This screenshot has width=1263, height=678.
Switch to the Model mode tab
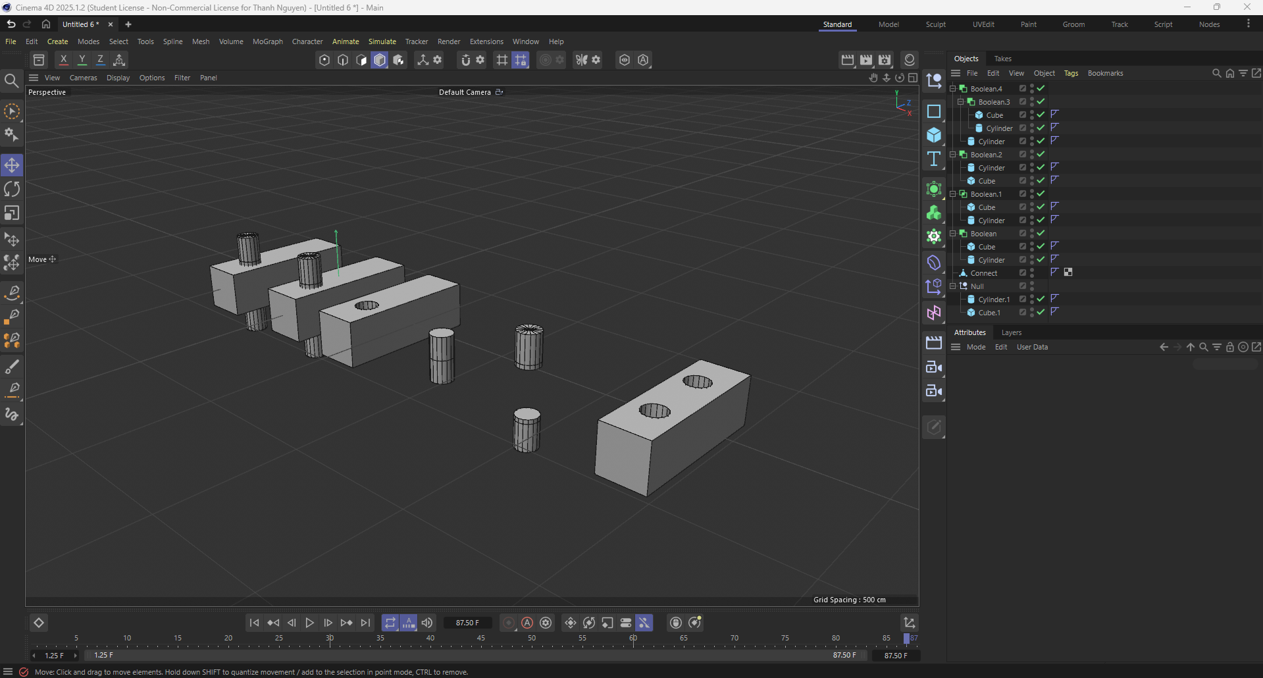click(x=889, y=24)
